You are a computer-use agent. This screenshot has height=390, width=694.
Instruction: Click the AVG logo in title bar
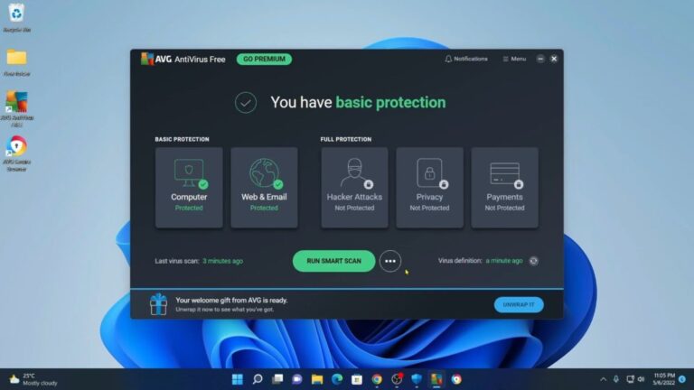tap(147, 59)
